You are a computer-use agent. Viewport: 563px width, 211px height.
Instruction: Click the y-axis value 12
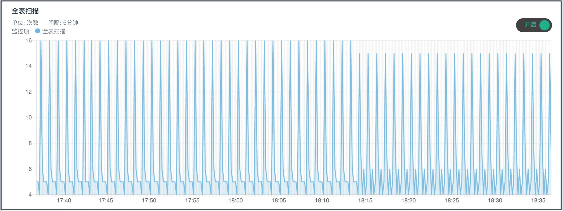[x=28, y=92]
